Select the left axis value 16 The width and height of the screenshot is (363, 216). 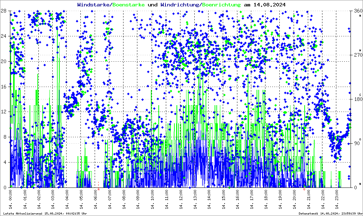click(x=3, y=87)
